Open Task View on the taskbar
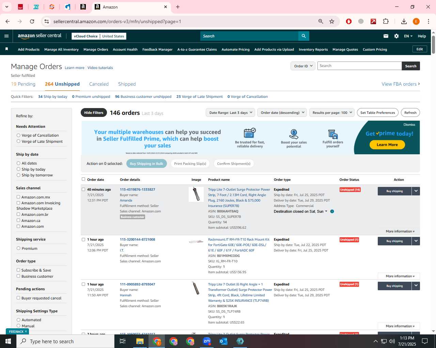This screenshot has width=436, height=348. [123, 341]
